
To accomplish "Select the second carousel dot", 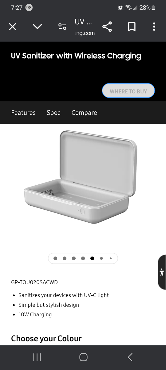I will pyautogui.click(x=65, y=258).
